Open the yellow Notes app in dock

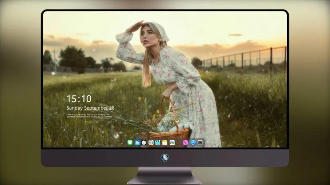click(165, 143)
